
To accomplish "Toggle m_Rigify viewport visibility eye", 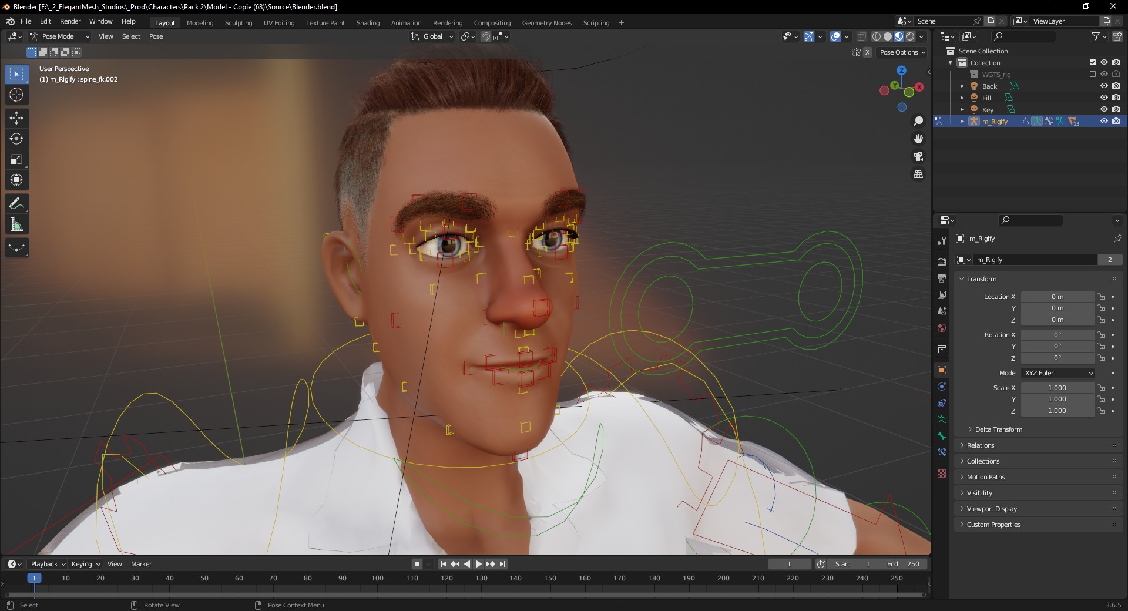I will click(1104, 121).
